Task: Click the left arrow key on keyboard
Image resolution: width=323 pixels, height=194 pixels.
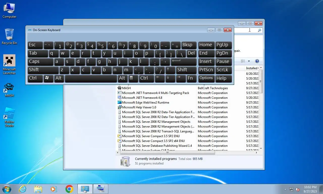Action: pos(160,78)
